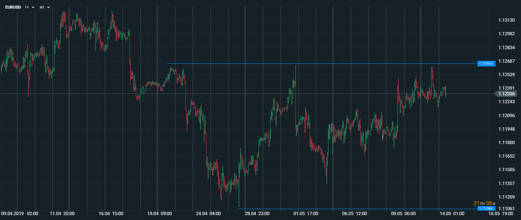This screenshot has height=220, width=521.
Task: Click the 09.04.2019 02:00 time axis label
Action: click(20, 214)
